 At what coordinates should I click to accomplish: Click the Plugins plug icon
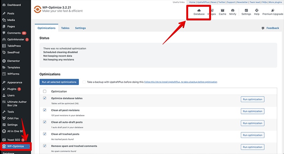point(4,89)
